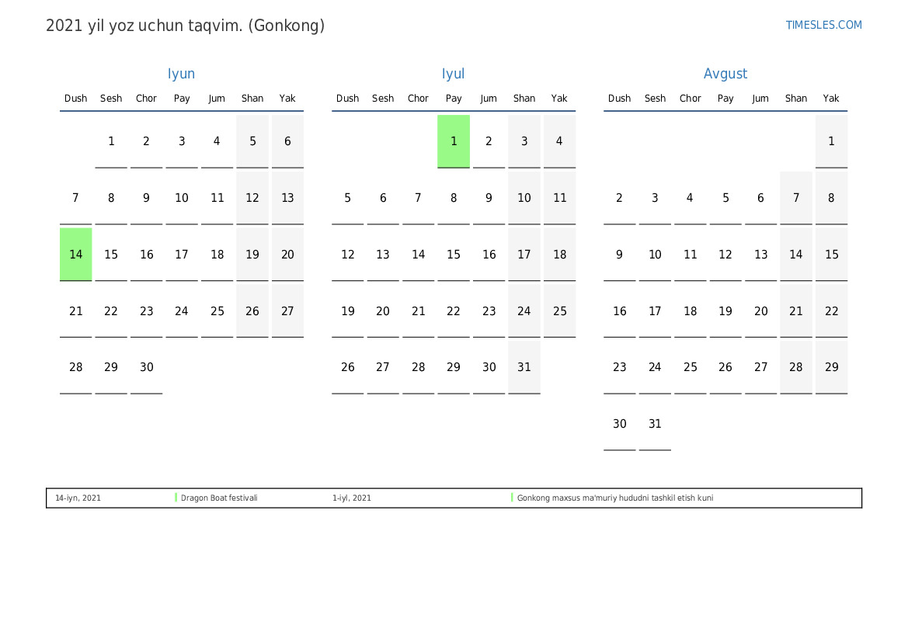Screen dimensions: 908x642
Task: Select the highlighted July 1 holiday cell
Action: tap(454, 141)
